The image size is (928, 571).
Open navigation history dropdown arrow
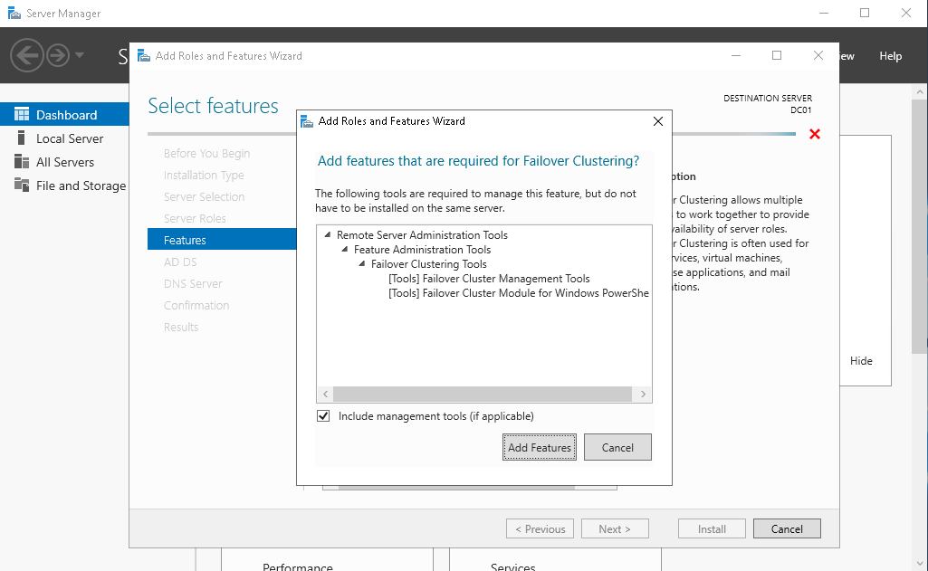[80, 55]
